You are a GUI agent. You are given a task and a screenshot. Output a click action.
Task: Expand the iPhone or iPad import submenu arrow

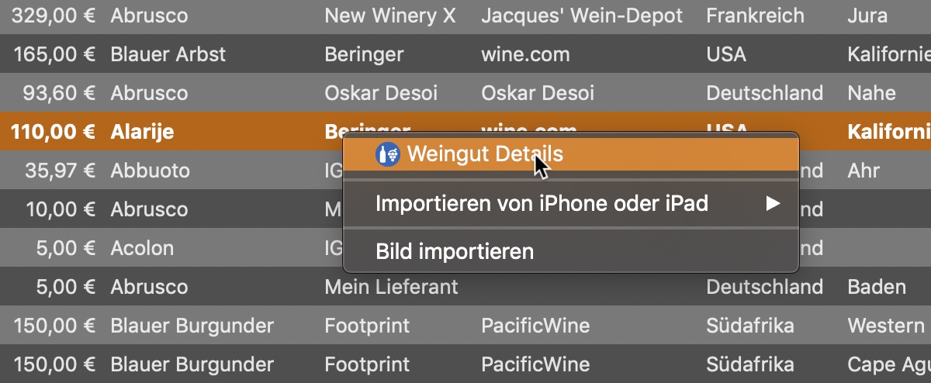coord(772,203)
